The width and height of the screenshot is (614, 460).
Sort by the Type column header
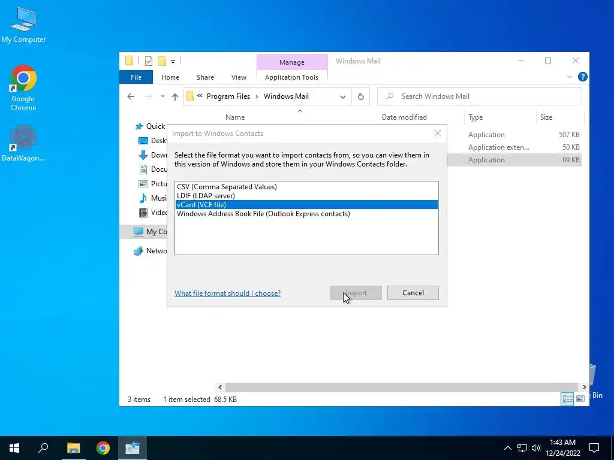tap(475, 117)
